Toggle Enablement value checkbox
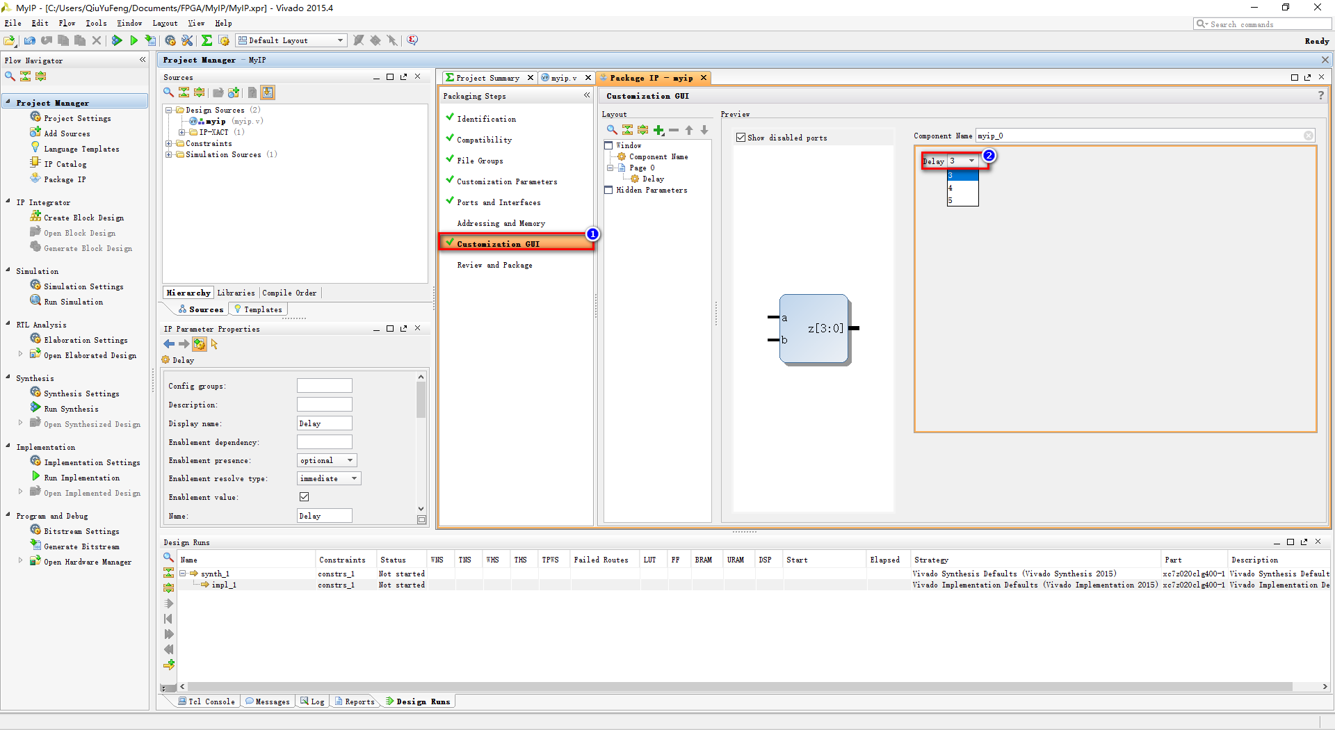The width and height of the screenshot is (1335, 730). pyautogui.click(x=304, y=496)
